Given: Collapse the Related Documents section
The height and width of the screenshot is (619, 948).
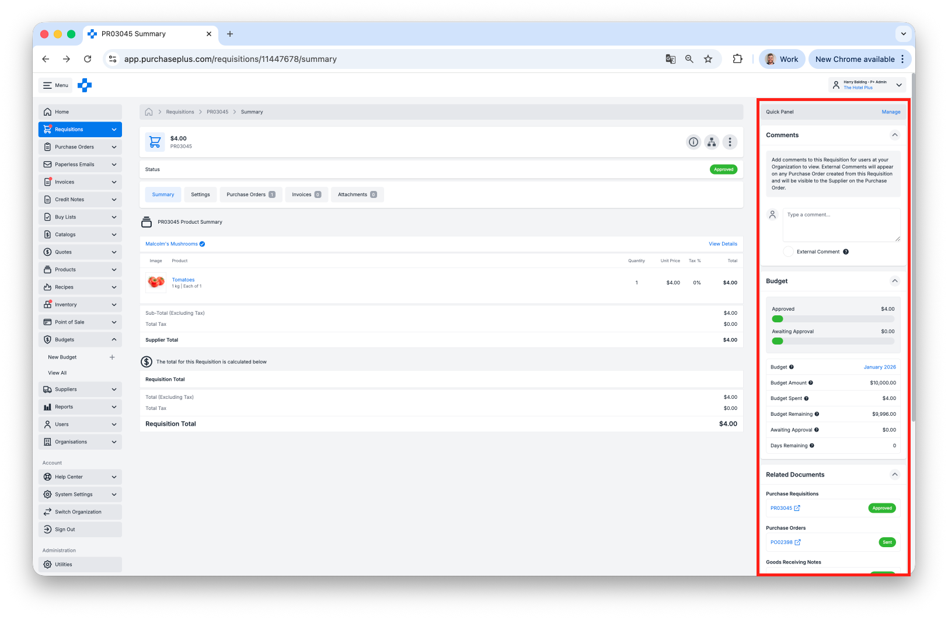Looking at the screenshot, I should [x=895, y=475].
